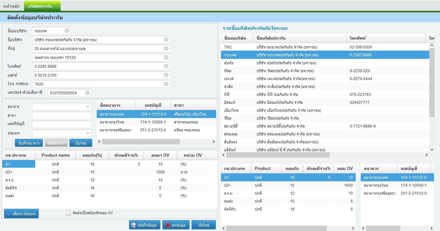440x231 pixels.
Task: Click into the เลขที่บัญชี input field
Action: click(x=61, y=124)
